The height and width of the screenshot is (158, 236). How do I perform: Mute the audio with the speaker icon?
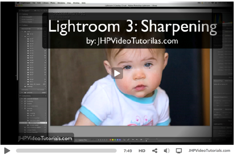[x=167, y=151]
